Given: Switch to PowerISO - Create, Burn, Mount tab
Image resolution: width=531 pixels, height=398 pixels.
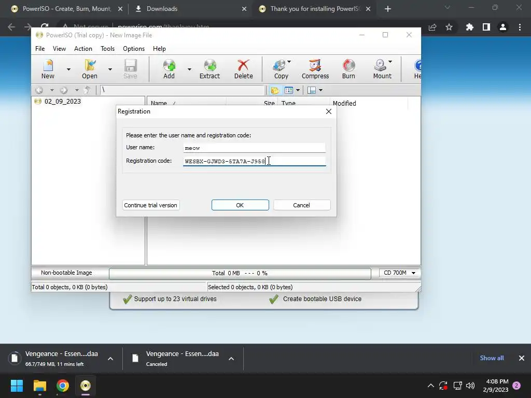Looking at the screenshot, I should 67,9.
